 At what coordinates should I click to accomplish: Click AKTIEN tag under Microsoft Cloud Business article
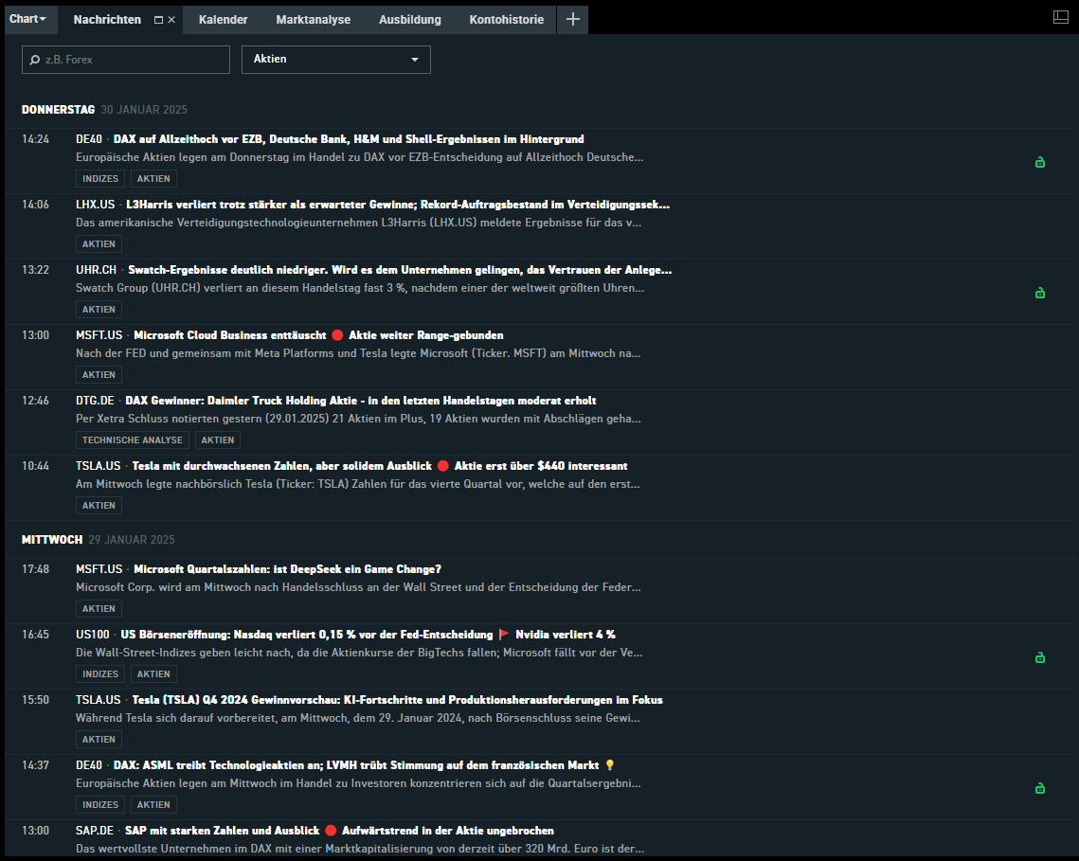click(99, 375)
